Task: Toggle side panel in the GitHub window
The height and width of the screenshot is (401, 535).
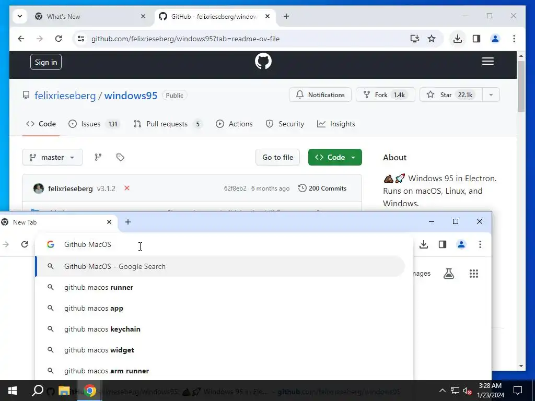Action: pyautogui.click(x=476, y=39)
